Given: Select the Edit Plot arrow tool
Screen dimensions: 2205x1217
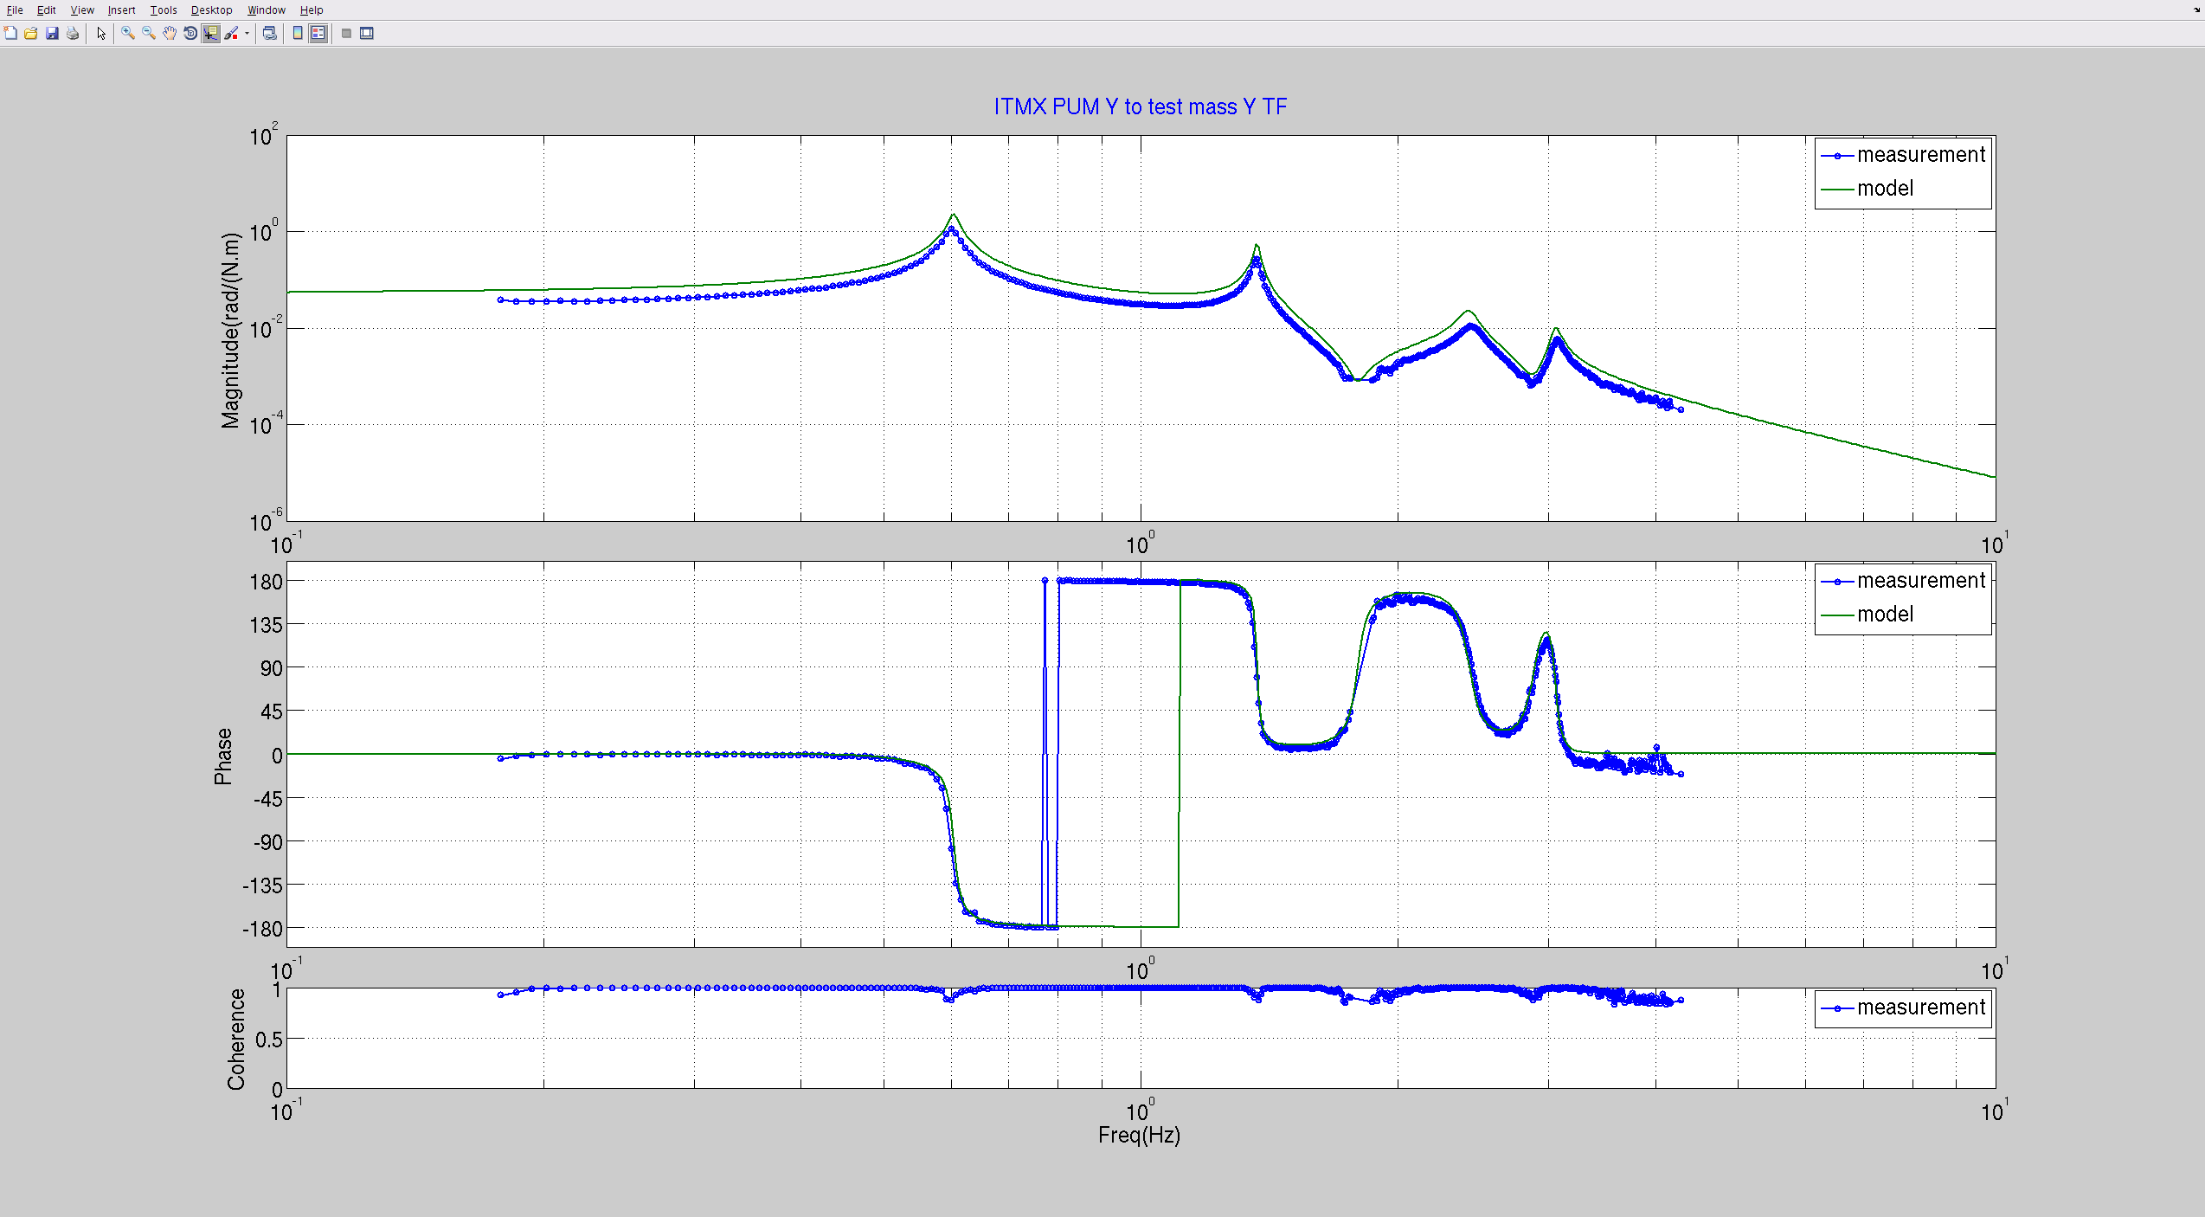Looking at the screenshot, I should 101,34.
